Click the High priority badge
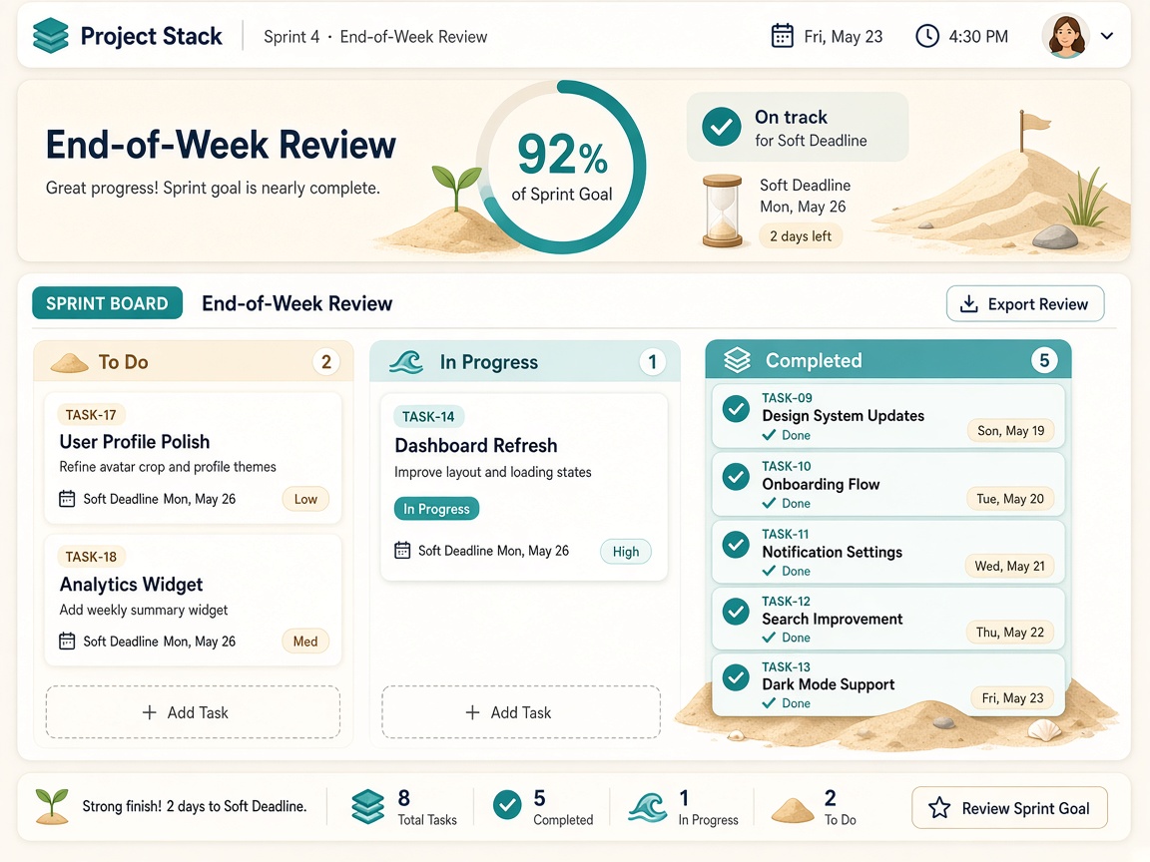Image resolution: width=1150 pixels, height=862 pixels. (x=626, y=551)
